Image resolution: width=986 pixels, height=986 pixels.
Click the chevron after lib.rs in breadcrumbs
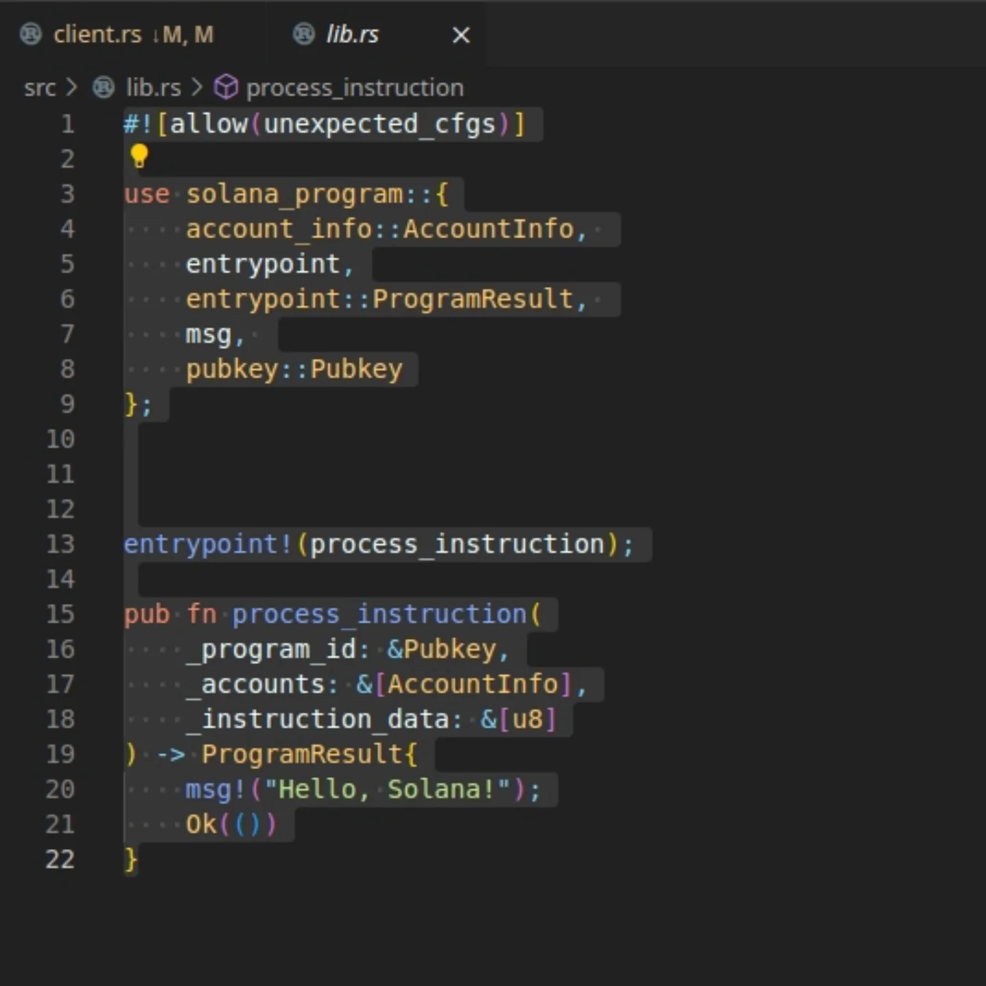click(197, 88)
